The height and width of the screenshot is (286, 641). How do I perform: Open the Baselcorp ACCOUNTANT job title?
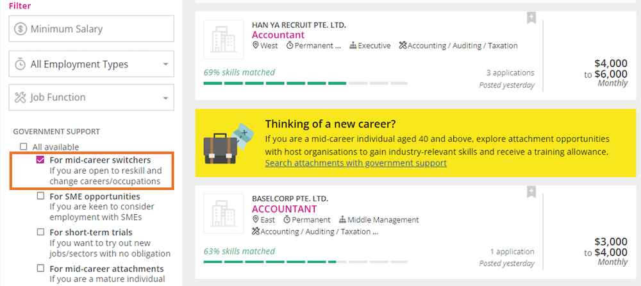point(284,209)
